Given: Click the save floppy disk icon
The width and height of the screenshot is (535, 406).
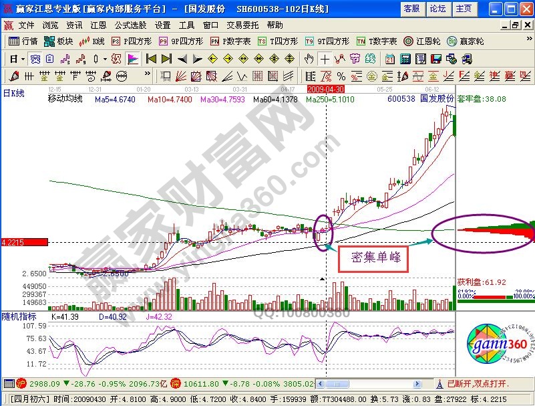Looking at the screenshot, I should point(434,59).
